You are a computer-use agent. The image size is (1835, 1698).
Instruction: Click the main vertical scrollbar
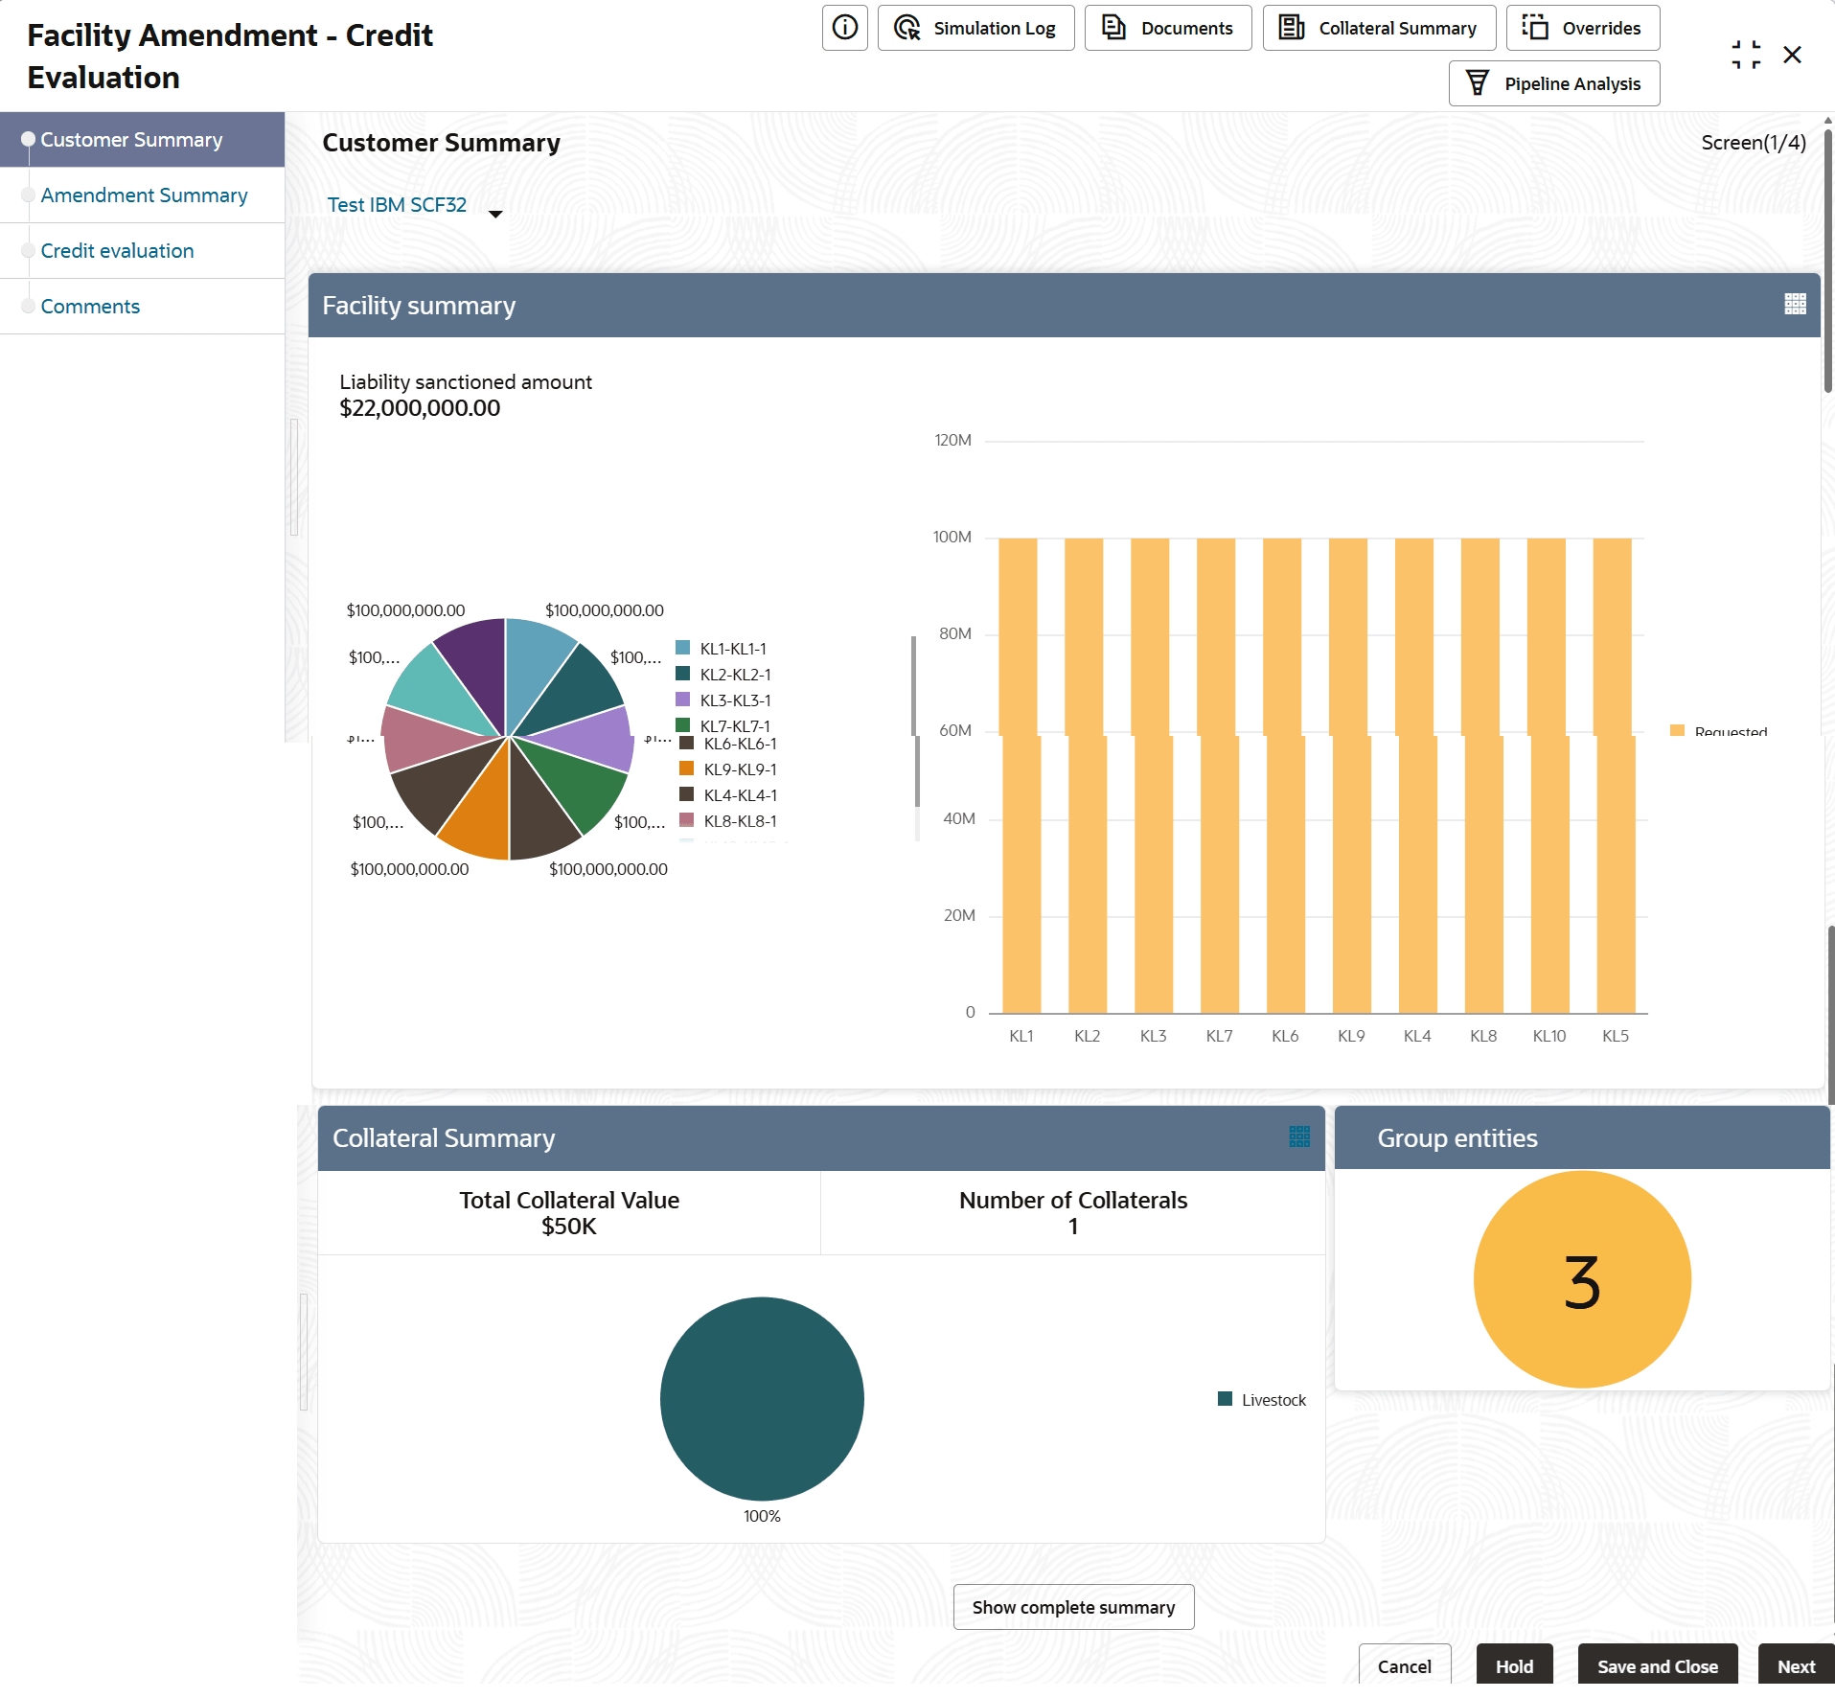1828,259
